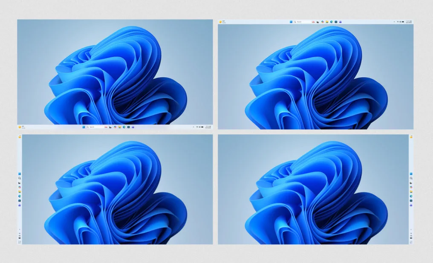
Task: Open Microsoft Store on top taskbar
Action: coord(335,21)
